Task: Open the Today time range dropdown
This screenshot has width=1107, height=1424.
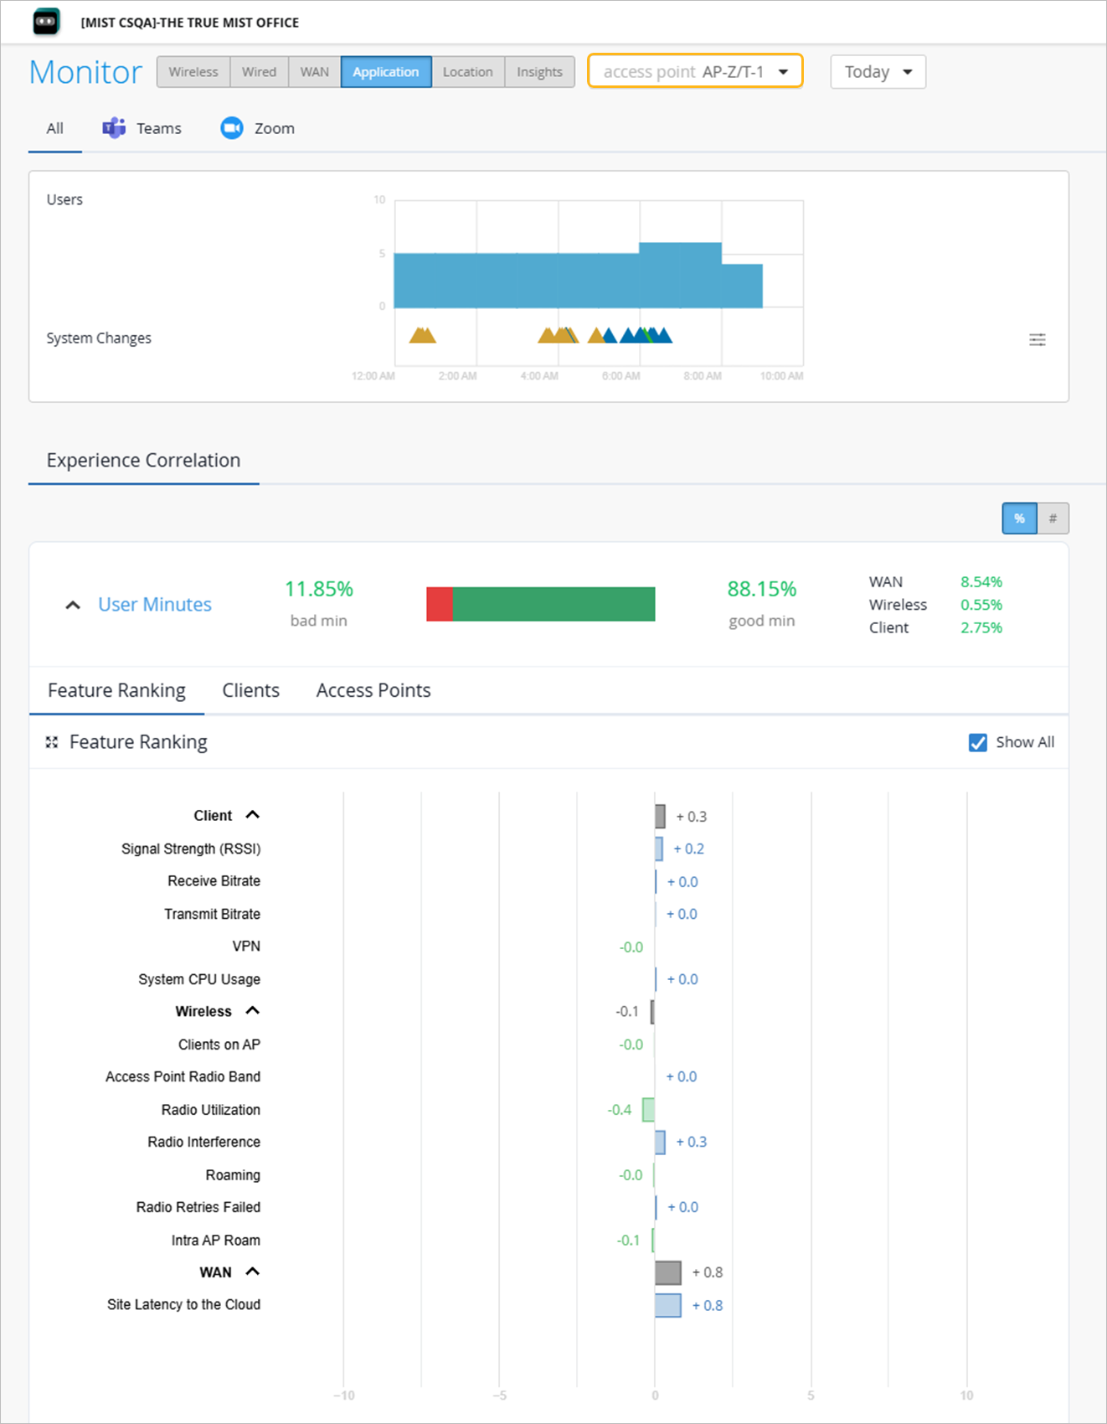Action: pyautogui.click(x=878, y=72)
